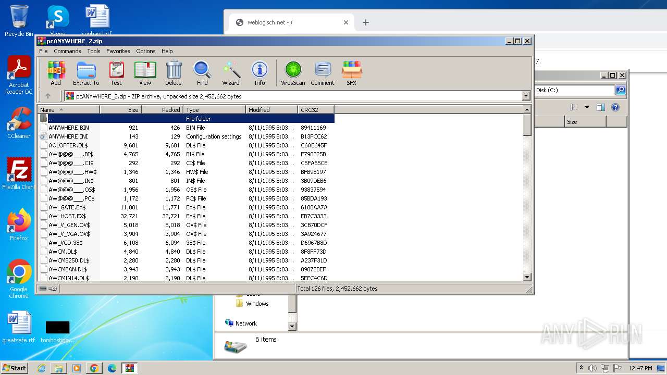Click Windows Media Player taskbar icon
This screenshot has width=667, height=375.
point(77,368)
